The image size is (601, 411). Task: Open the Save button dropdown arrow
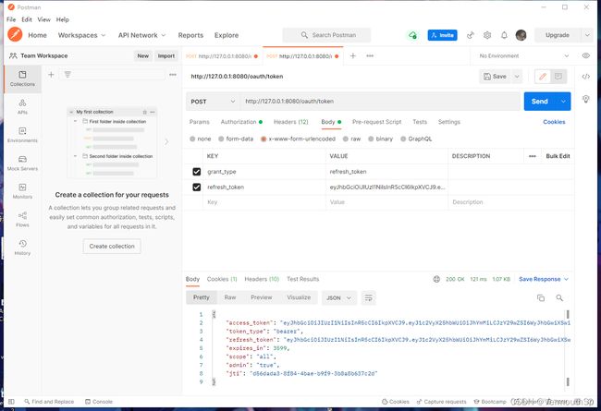coord(517,77)
